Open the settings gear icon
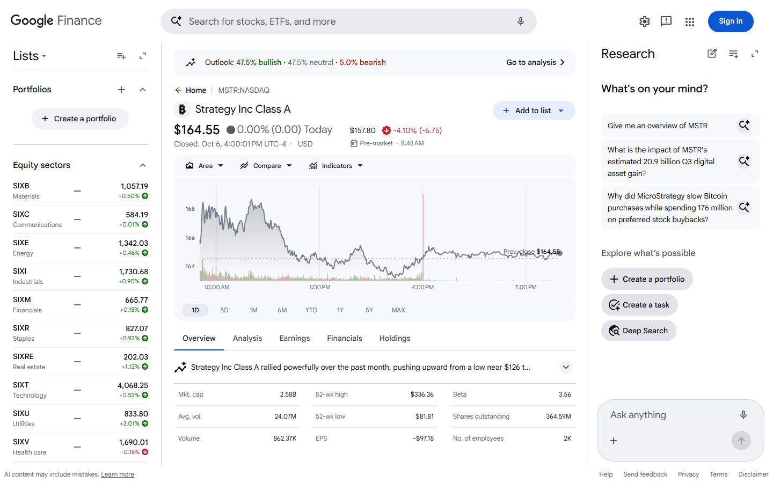Image resolution: width=773 pixels, height=483 pixels. pyautogui.click(x=645, y=21)
